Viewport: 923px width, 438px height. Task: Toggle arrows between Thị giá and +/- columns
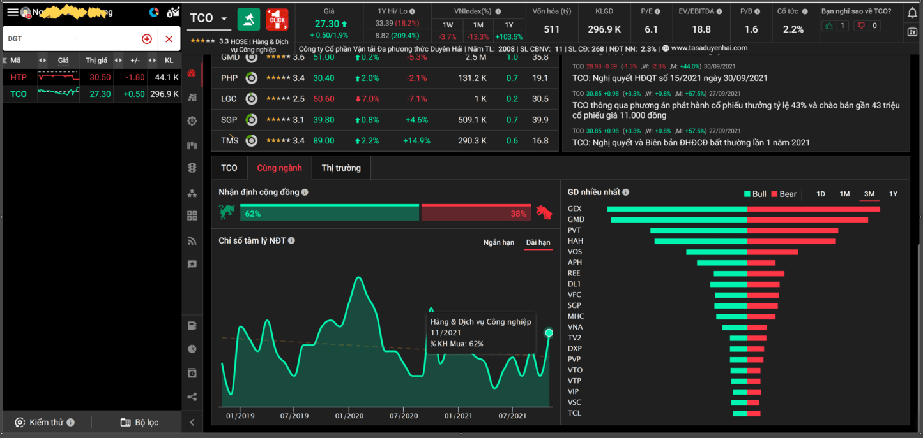coord(118,61)
